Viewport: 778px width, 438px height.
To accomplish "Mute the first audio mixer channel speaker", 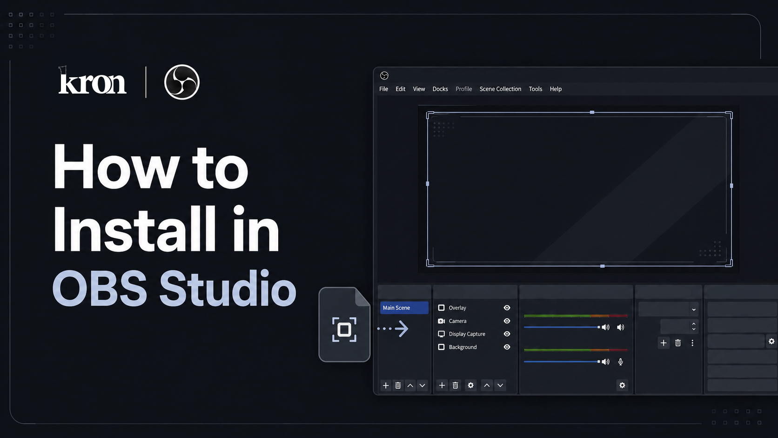I will tap(620, 327).
